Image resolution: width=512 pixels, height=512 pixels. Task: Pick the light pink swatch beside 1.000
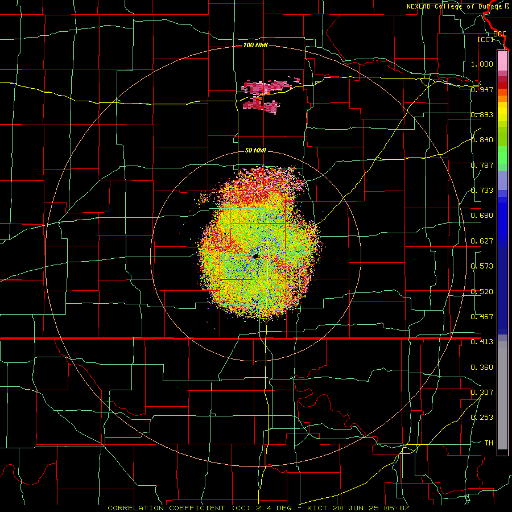502,60
